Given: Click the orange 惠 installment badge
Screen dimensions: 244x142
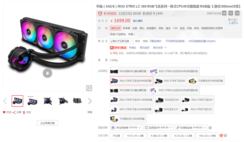Looking at the screenshot, I should (221, 135).
